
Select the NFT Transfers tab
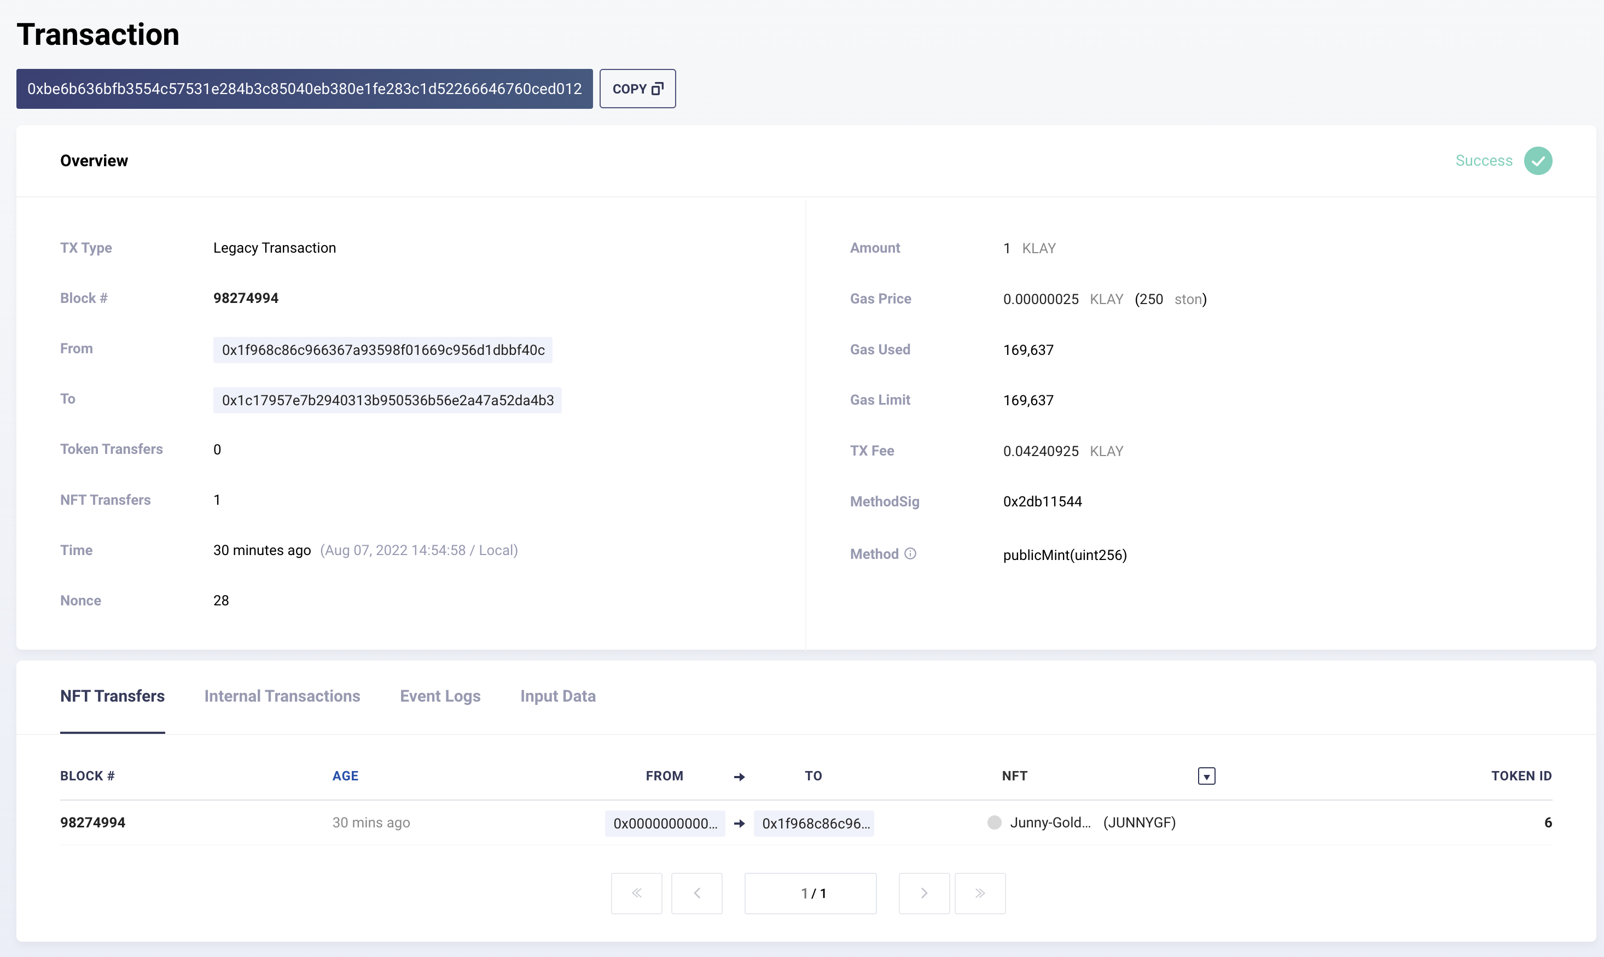click(x=112, y=697)
